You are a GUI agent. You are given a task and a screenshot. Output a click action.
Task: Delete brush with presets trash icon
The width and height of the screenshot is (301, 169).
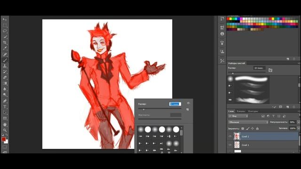point(294,107)
